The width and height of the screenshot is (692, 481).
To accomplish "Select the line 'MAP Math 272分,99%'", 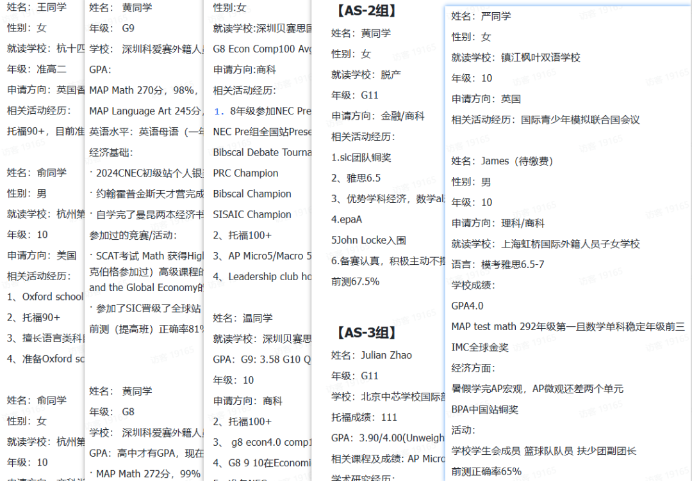I will (145, 474).
